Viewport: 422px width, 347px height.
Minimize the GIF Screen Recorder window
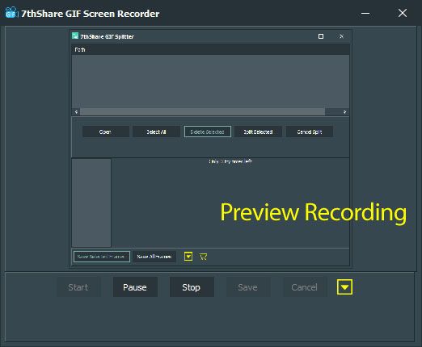pos(365,13)
